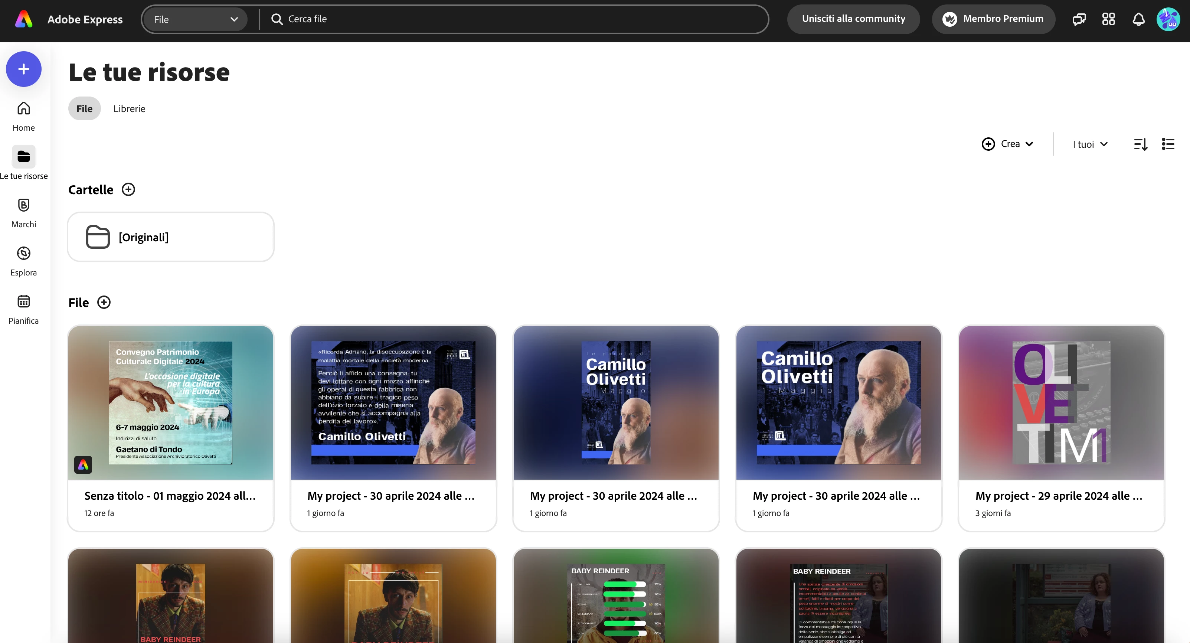
Task: Expand the Crea dropdown menu
Action: tap(1007, 144)
